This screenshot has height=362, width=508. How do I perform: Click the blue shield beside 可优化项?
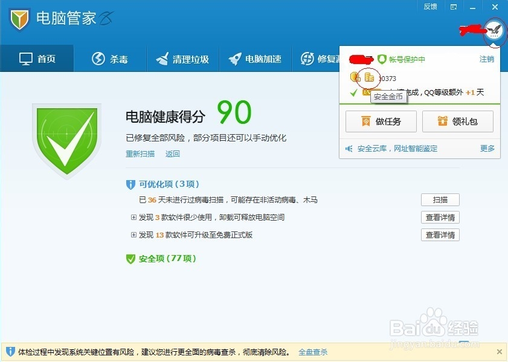click(x=130, y=184)
